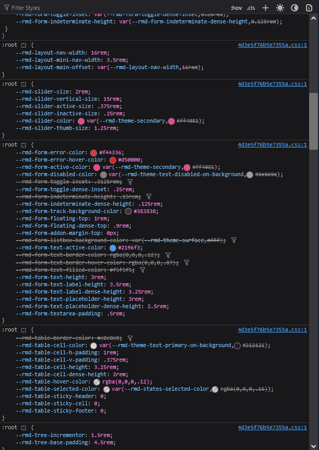319x450 pixels.
Task: Click filter icon beside overridden --rmd-form-toggle-inset
Action: (x=130, y=181)
